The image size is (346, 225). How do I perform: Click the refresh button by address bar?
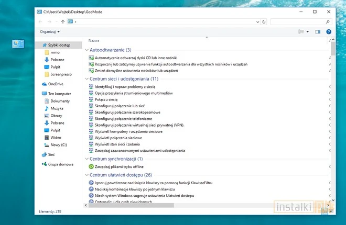click(262, 21)
